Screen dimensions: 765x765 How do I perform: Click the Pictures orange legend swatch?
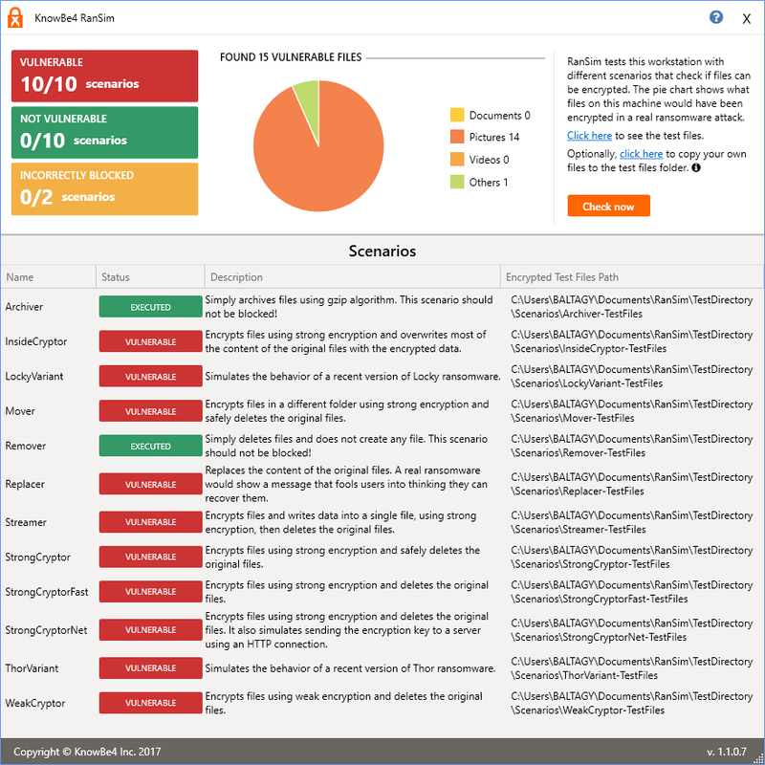[457, 137]
